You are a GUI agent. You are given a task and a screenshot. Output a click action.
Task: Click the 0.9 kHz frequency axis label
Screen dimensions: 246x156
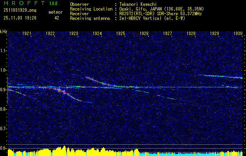pos(3,90)
